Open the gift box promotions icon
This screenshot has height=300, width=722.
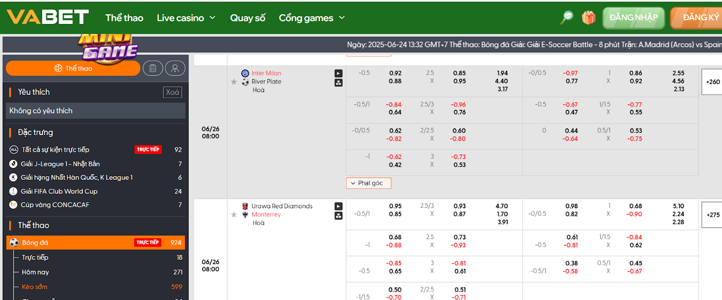coord(588,18)
